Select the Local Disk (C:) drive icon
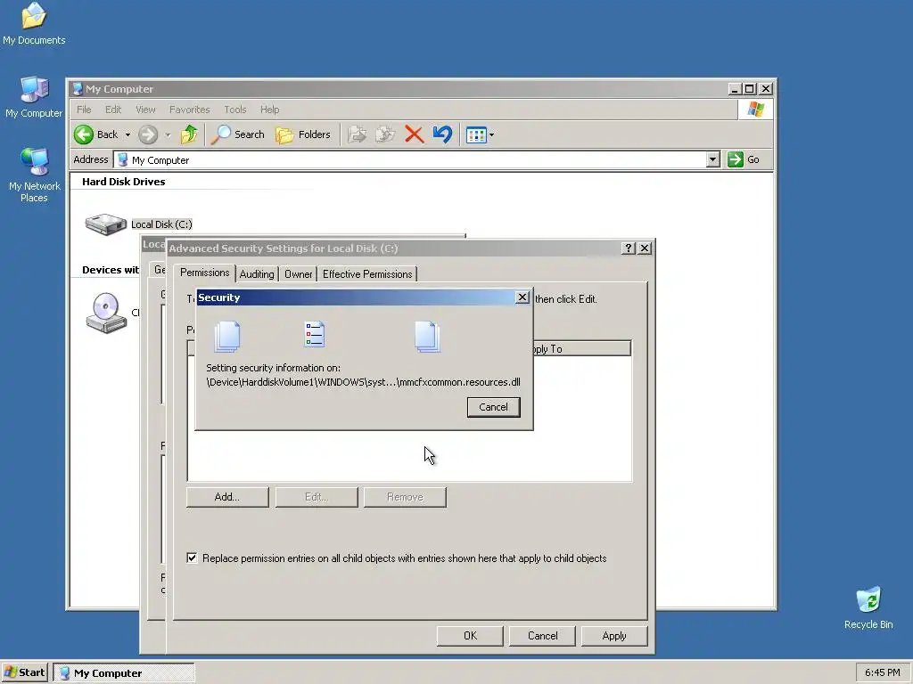The image size is (913, 684). pyautogui.click(x=105, y=224)
